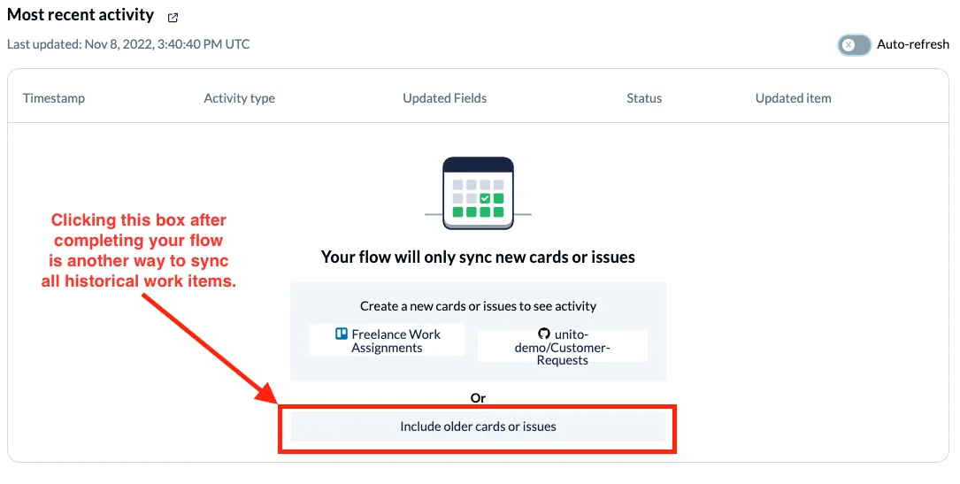The image size is (960, 484).
Task: Select the Activity type column header
Action: click(x=239, y=98)
